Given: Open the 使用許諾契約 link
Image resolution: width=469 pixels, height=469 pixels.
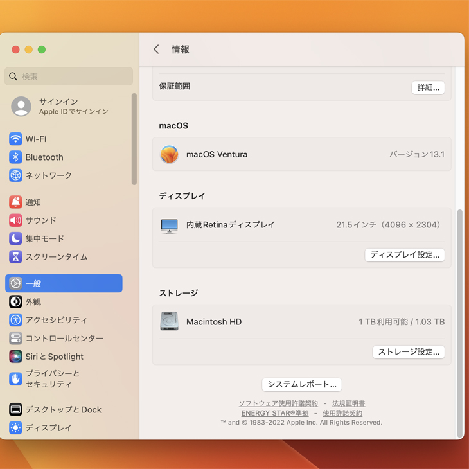Looking at the screenshot, I should [x=342, y=413].
